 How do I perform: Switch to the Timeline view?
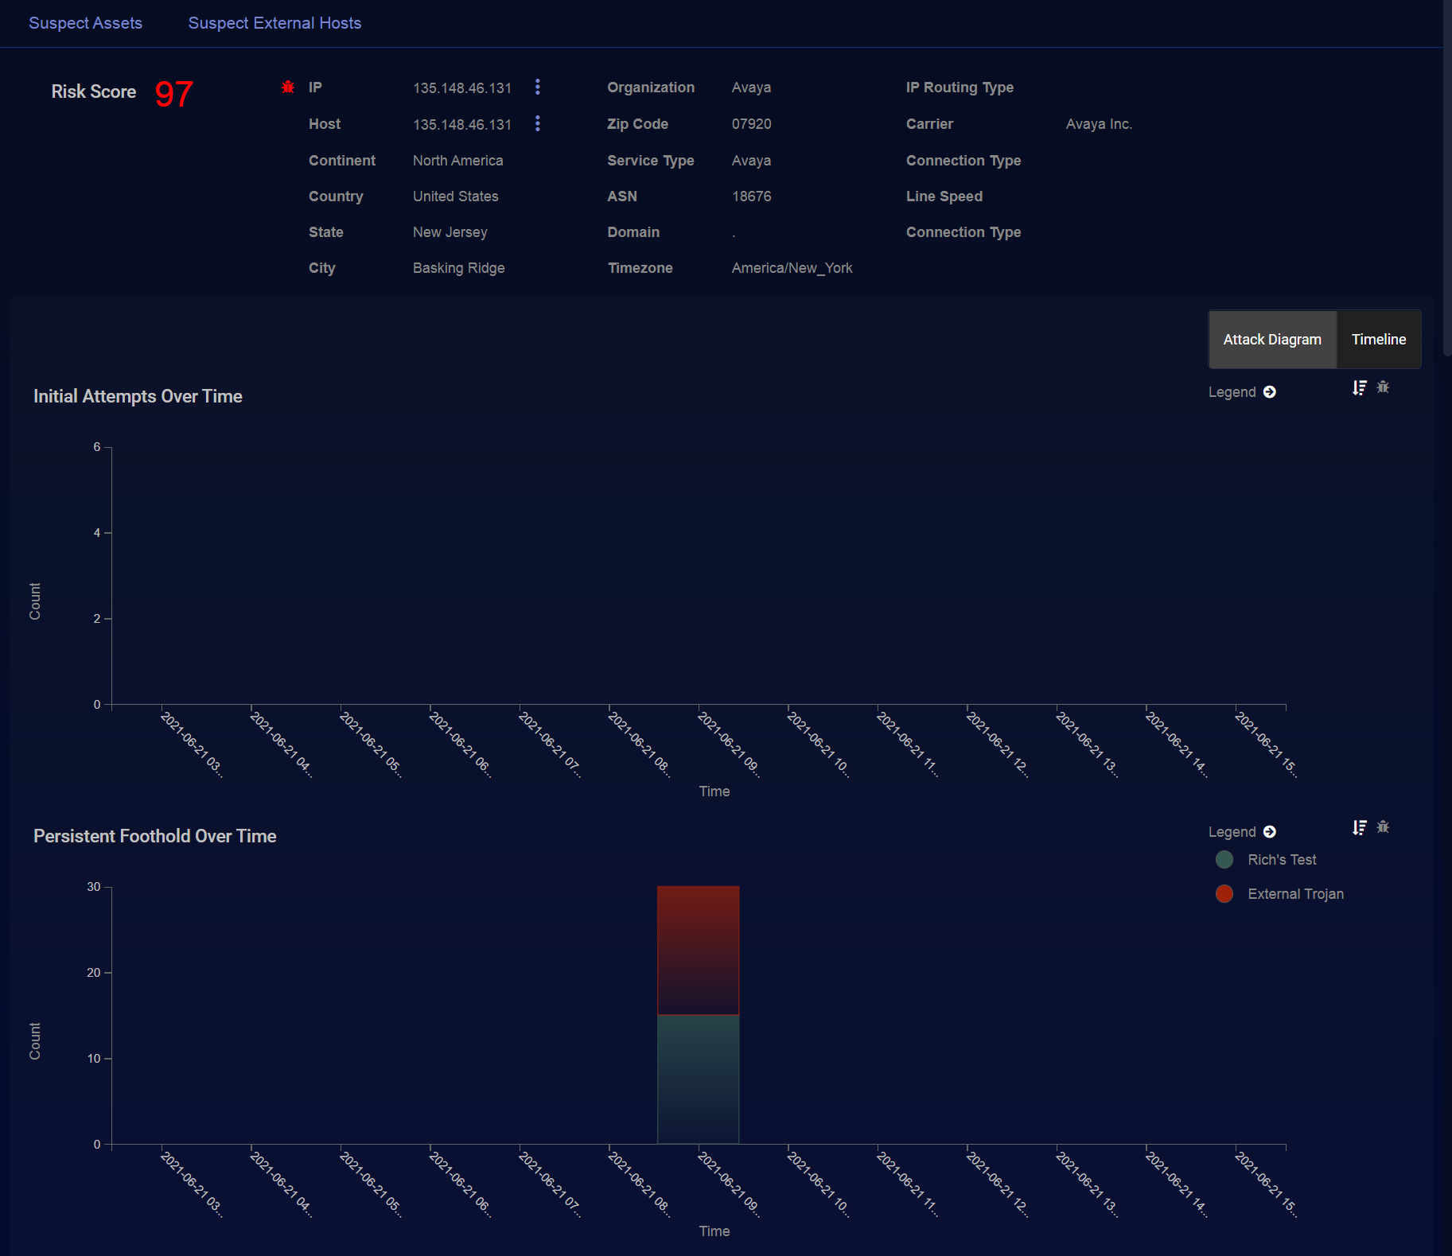pos(1378,340)
